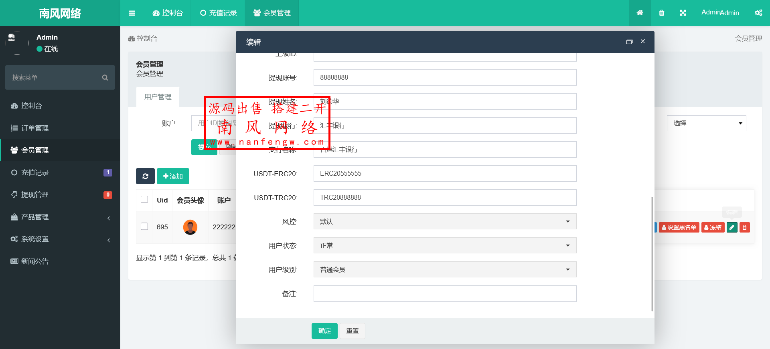The height and width of the screenshot is (349, 770).
Task: Switch to 控制台 top tab
Action: pos(168,13)
